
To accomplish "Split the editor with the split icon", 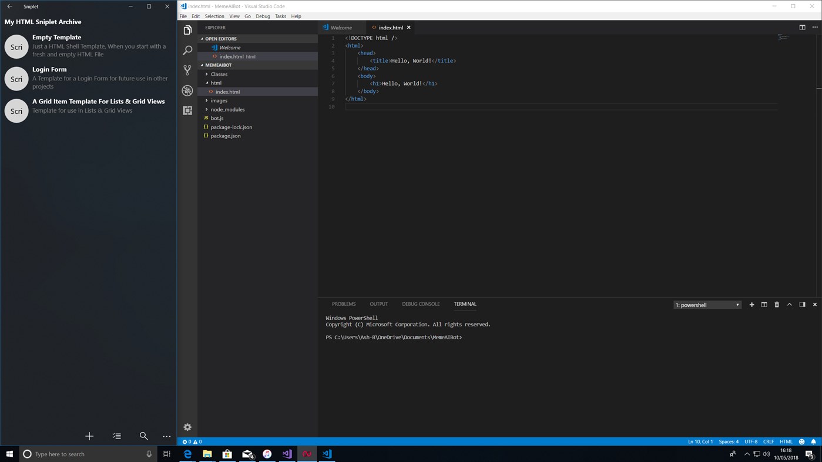I will tap(802, 28).
